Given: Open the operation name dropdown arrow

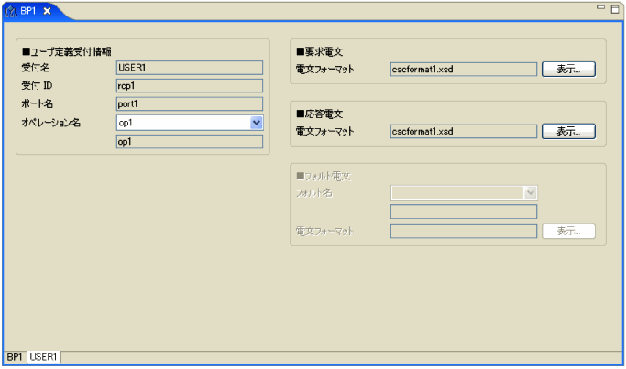Looking at the screenshot, I should pos(256,122).
